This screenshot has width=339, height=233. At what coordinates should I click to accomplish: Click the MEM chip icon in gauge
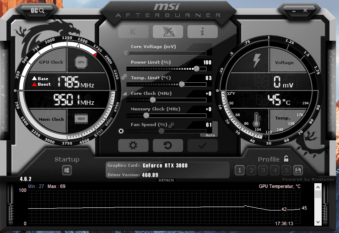pos(81,119)
